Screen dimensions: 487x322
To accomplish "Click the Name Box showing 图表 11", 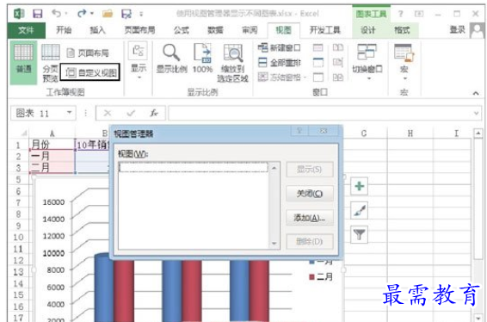I will (38, 113).
